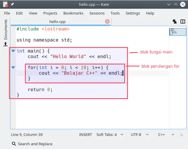188x149 pixels.
Task: Click the status bar lines menu icon
Action: point(182,135)
